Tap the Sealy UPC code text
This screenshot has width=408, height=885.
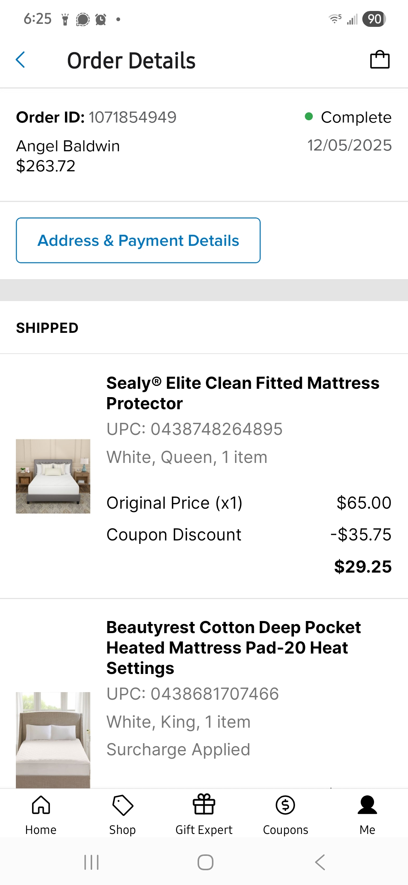point(195,429)
